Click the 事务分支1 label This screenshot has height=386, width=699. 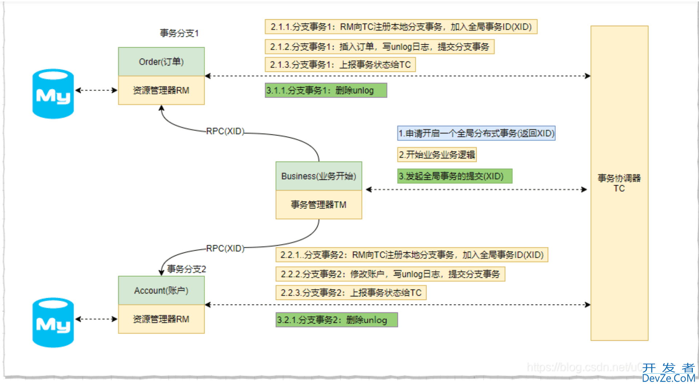click(179, 33)
